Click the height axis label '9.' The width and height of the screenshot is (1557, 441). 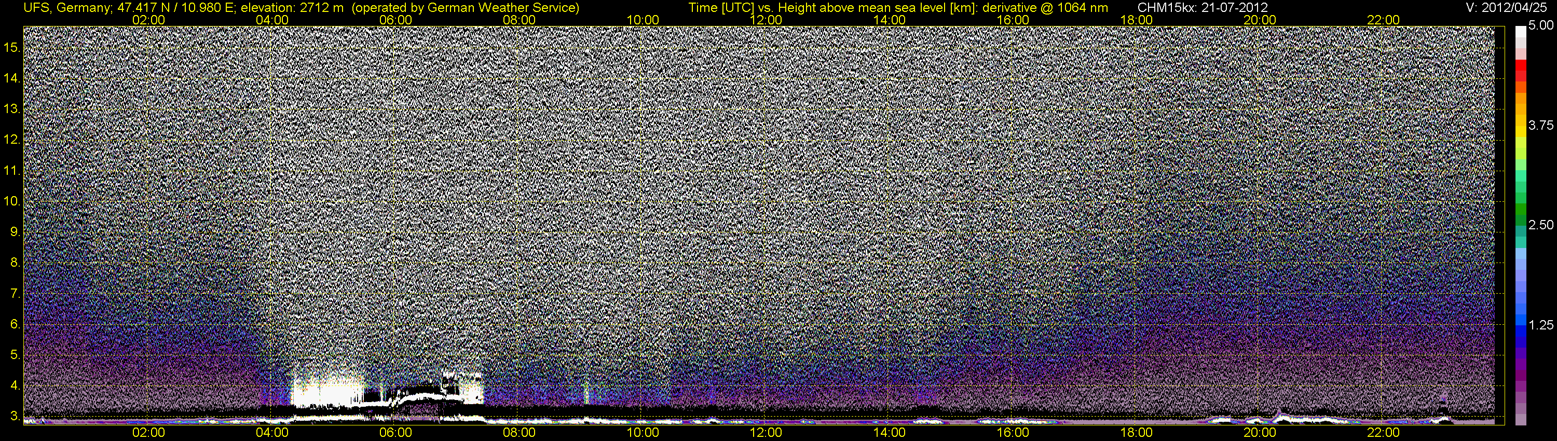point(15,232)
